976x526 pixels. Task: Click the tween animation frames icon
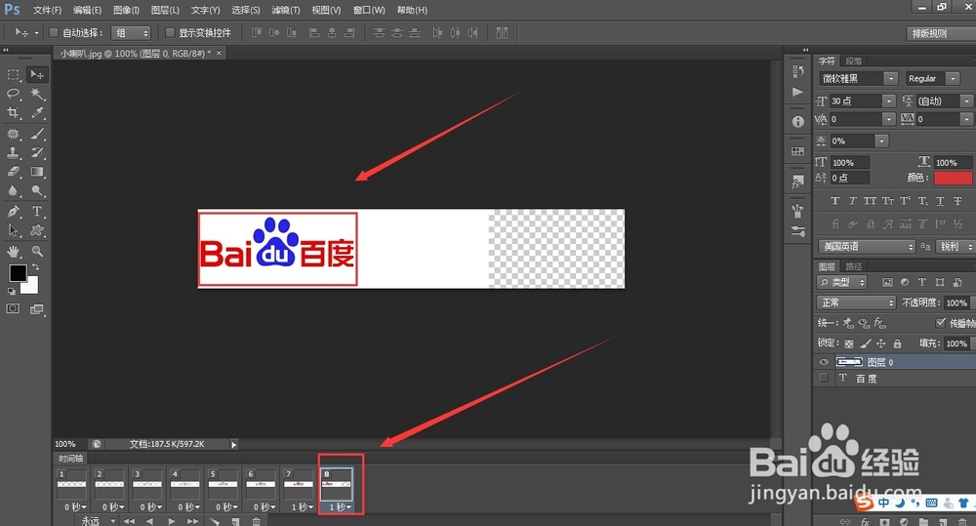[x=214, y=521]
